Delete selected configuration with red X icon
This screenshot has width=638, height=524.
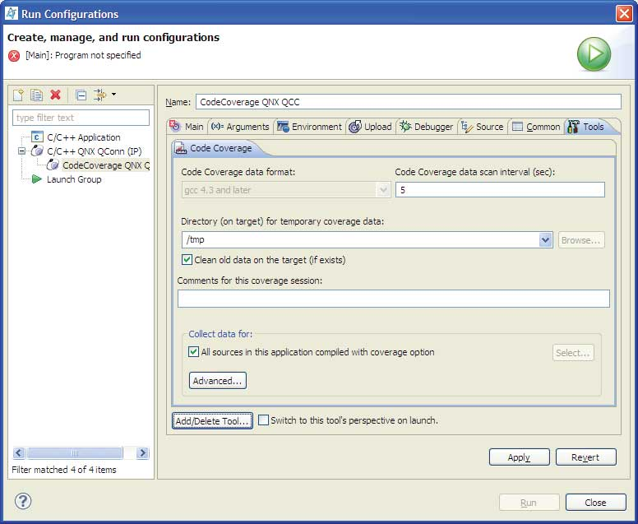pyautogui.click(x=56, y=95)
